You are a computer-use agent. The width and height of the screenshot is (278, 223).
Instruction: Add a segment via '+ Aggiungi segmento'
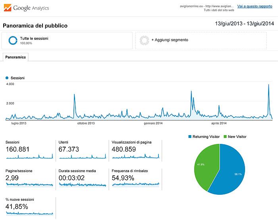tap(170, 40)
